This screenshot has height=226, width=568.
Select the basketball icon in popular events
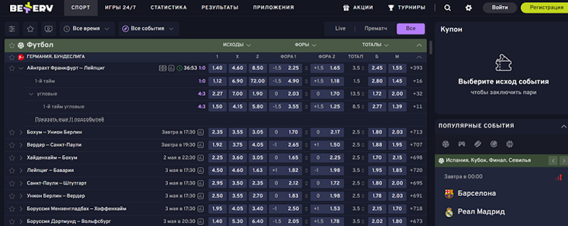tap(509, 144)
